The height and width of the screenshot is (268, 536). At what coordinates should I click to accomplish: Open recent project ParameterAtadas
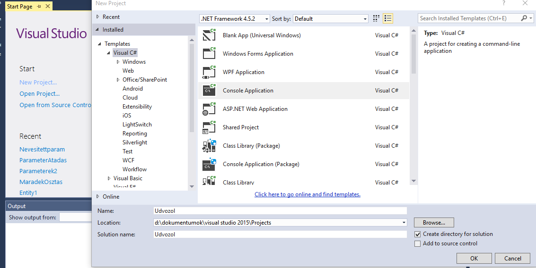coord(43,160)
